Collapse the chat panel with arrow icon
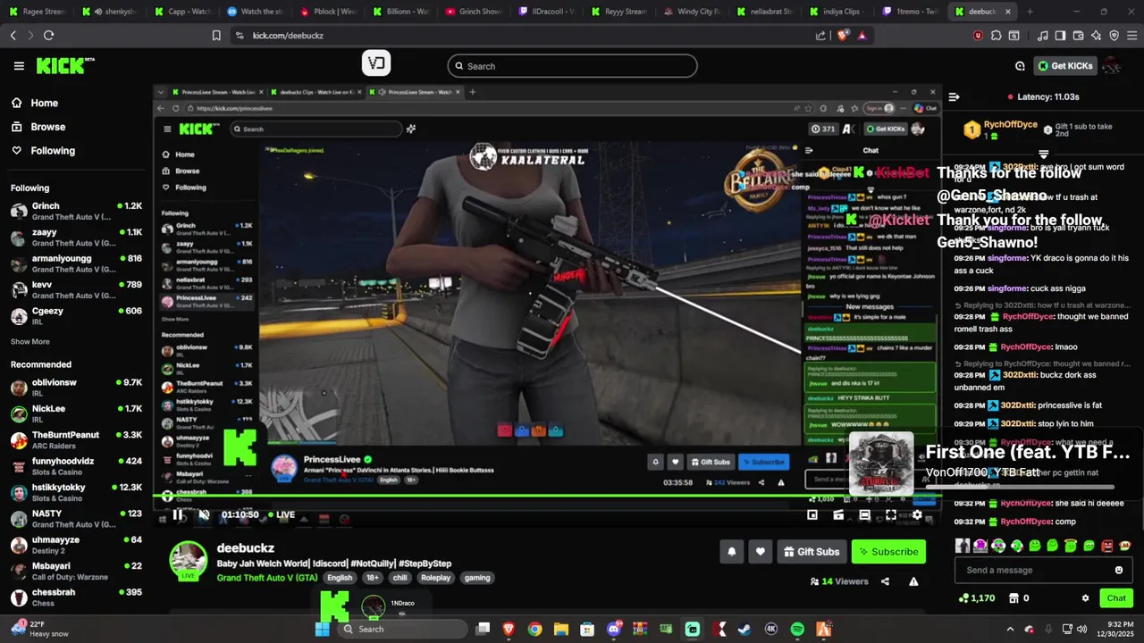Viewport: 1144px width, 643px height. pyautogui.click(x=954, y=96)
